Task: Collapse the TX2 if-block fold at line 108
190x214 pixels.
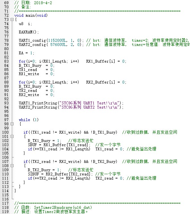Action: coord(12,166)
